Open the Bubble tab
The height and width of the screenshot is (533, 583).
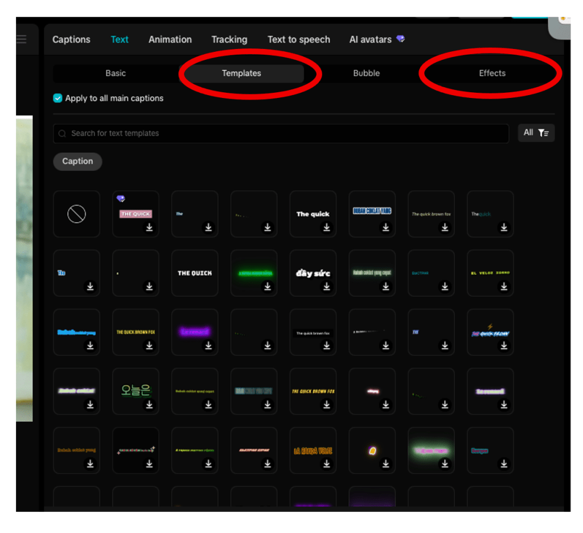click(x=366, y=73)
